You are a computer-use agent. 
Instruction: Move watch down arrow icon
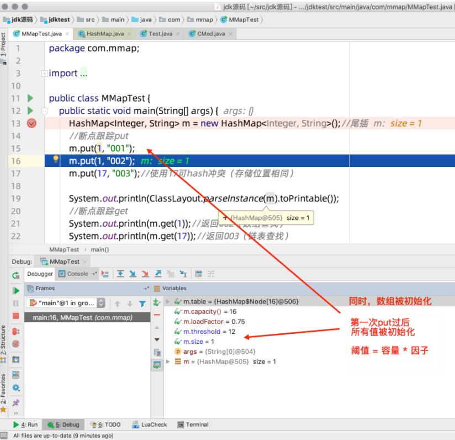157,340
